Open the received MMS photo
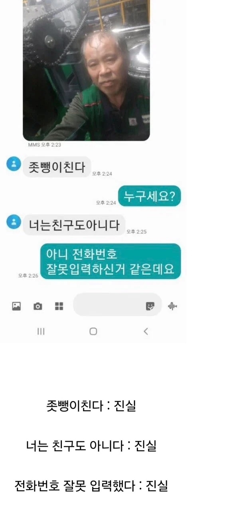This screenshot has height=525, width=227. tap(86, 70)
